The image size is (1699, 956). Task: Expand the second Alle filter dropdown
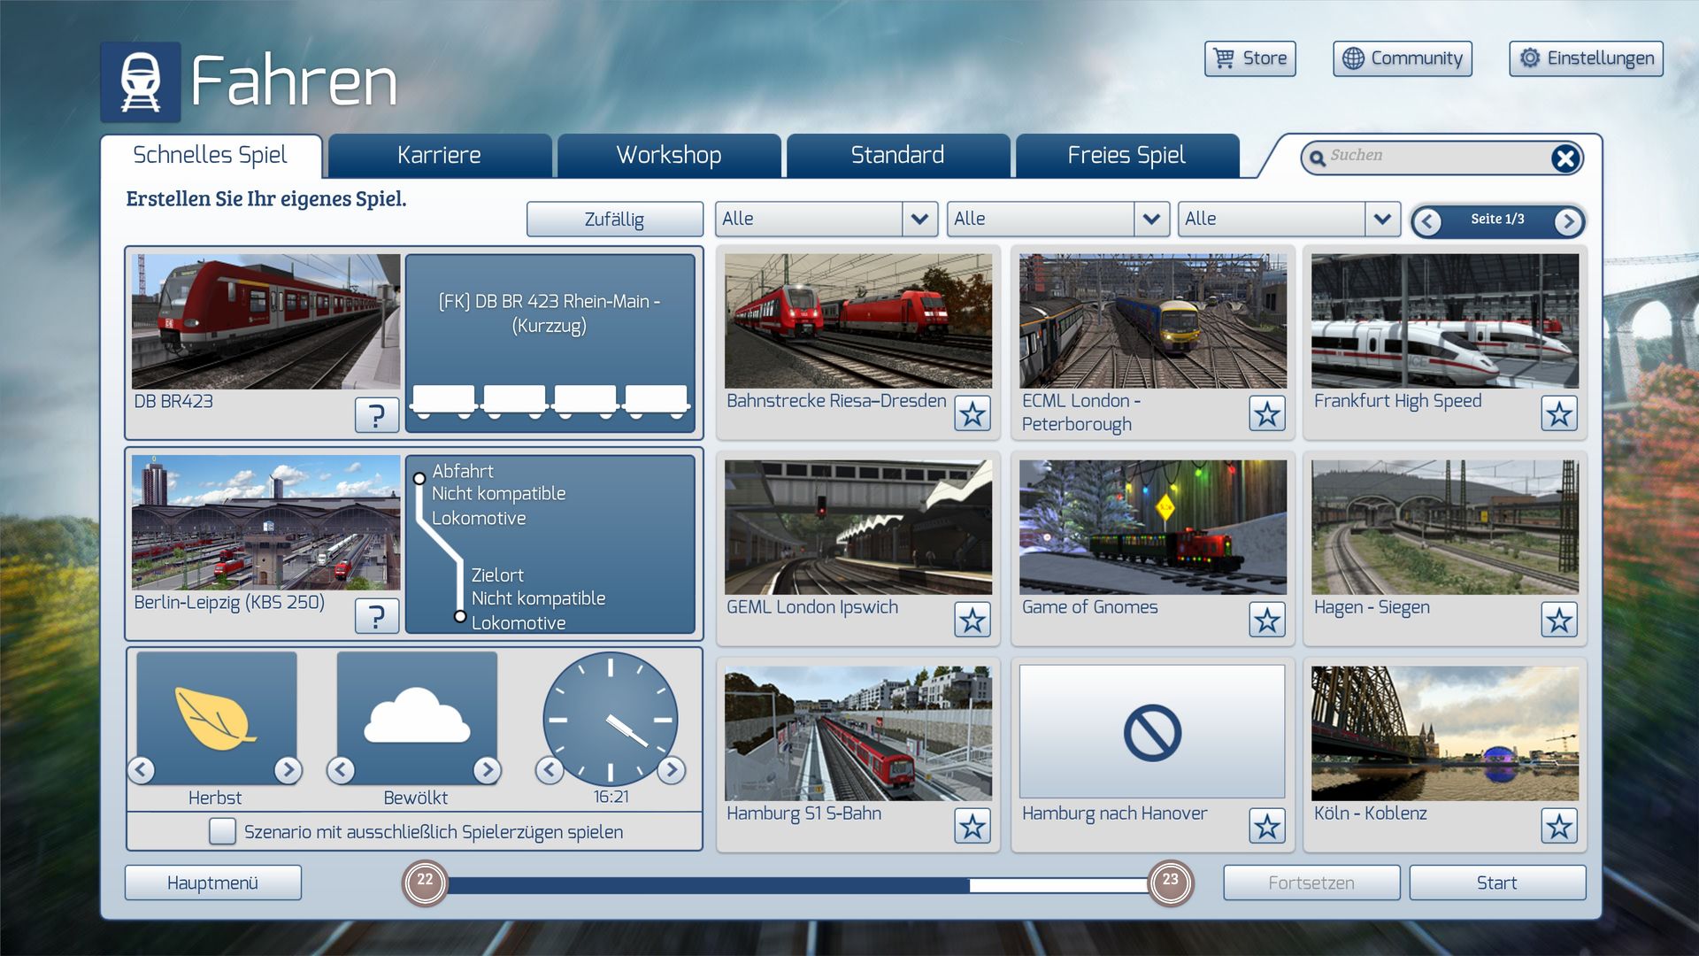pyautogui.click(x=1150, y=219)
